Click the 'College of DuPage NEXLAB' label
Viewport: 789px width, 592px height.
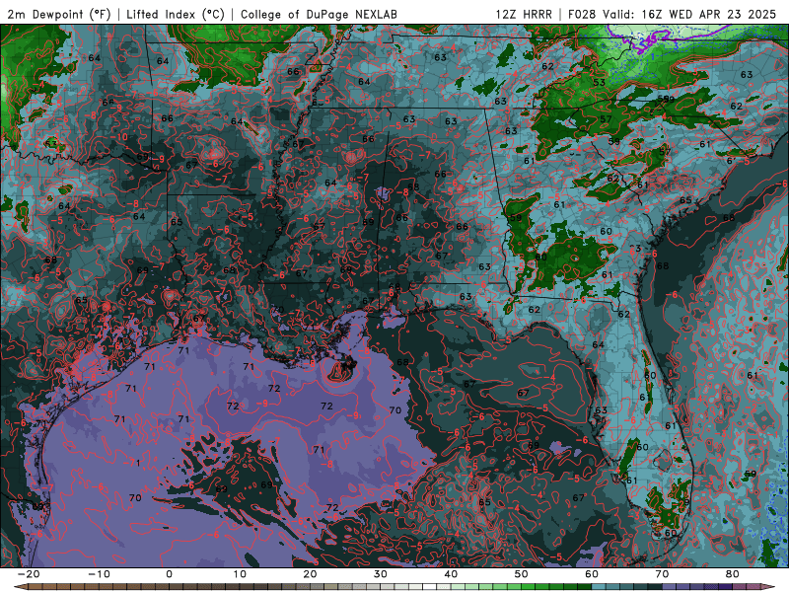(x=319, y=14)
